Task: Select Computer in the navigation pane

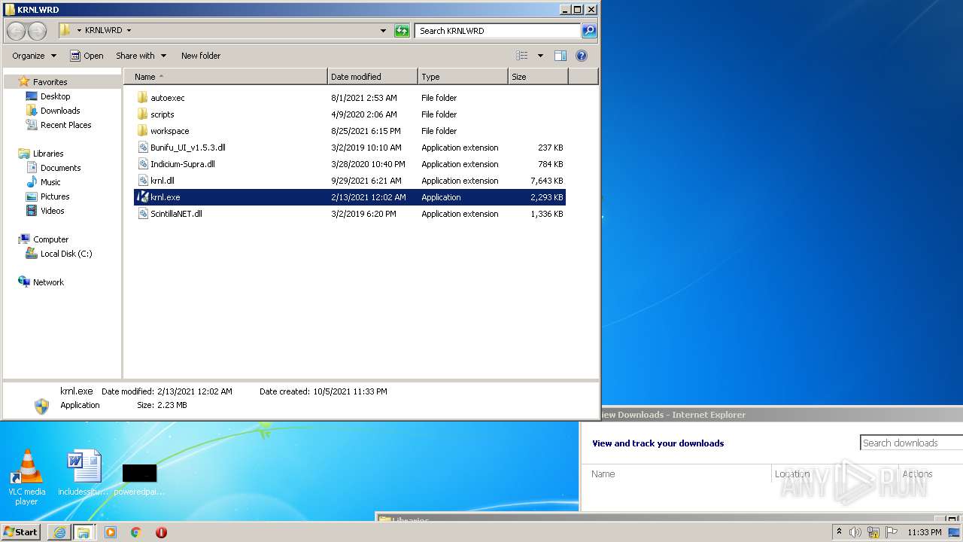Action: (x=50, y=239)
